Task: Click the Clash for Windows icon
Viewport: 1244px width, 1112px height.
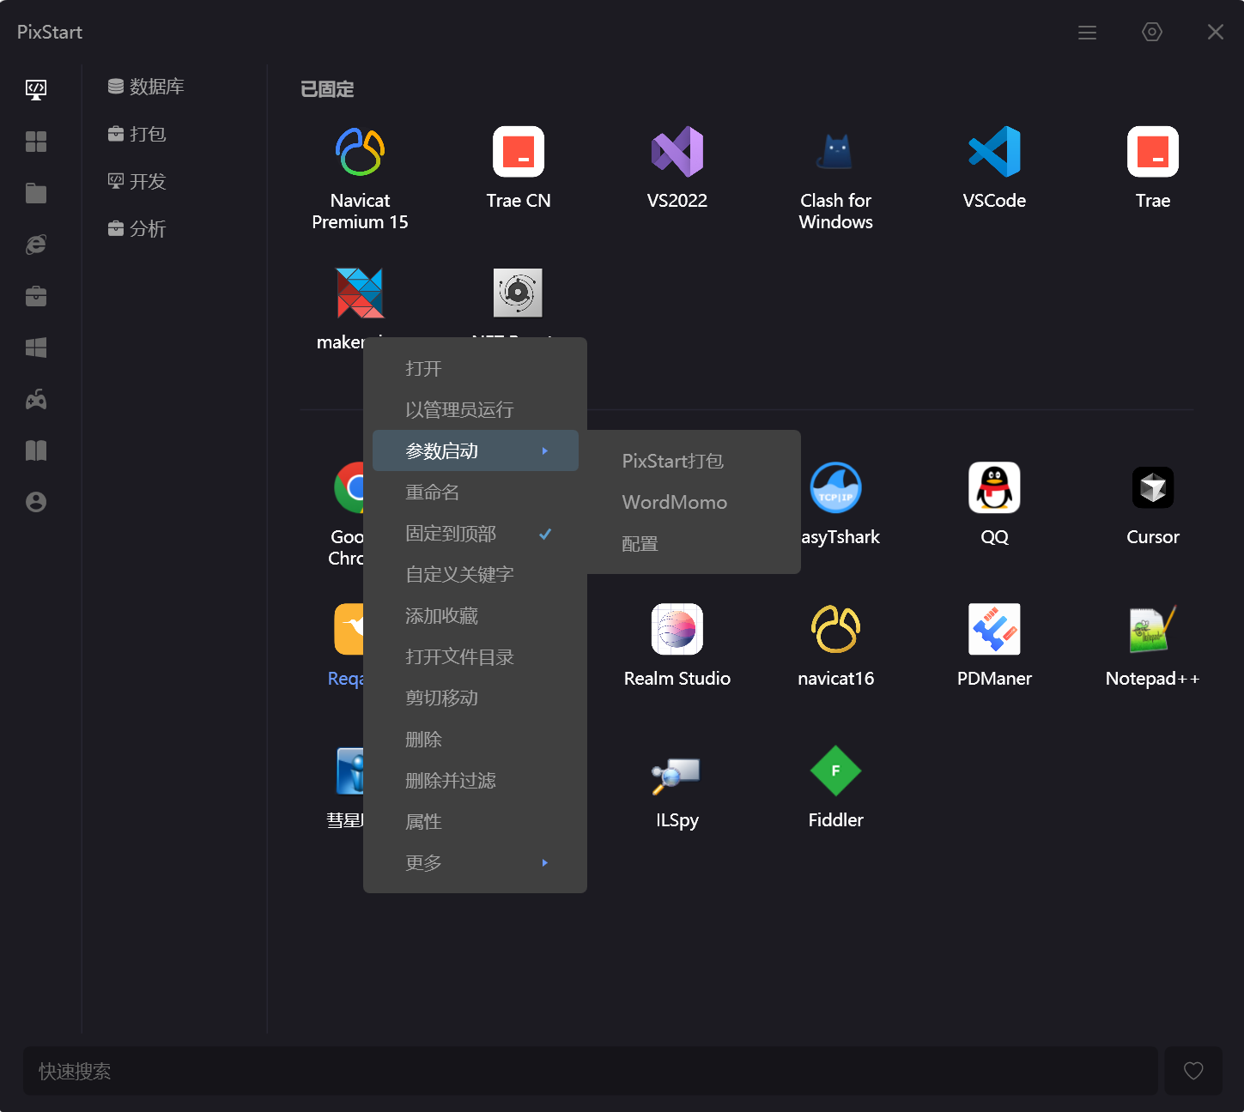Action: pos(835,153)
